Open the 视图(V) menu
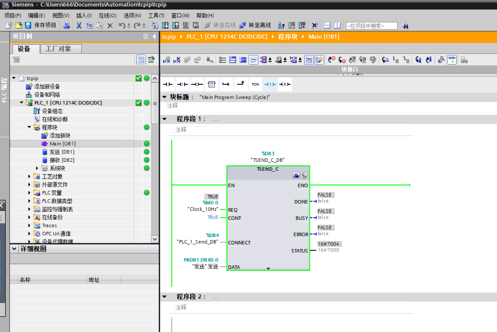The height and width of the screenshot is (332, 497). click(x=61, y=15)
